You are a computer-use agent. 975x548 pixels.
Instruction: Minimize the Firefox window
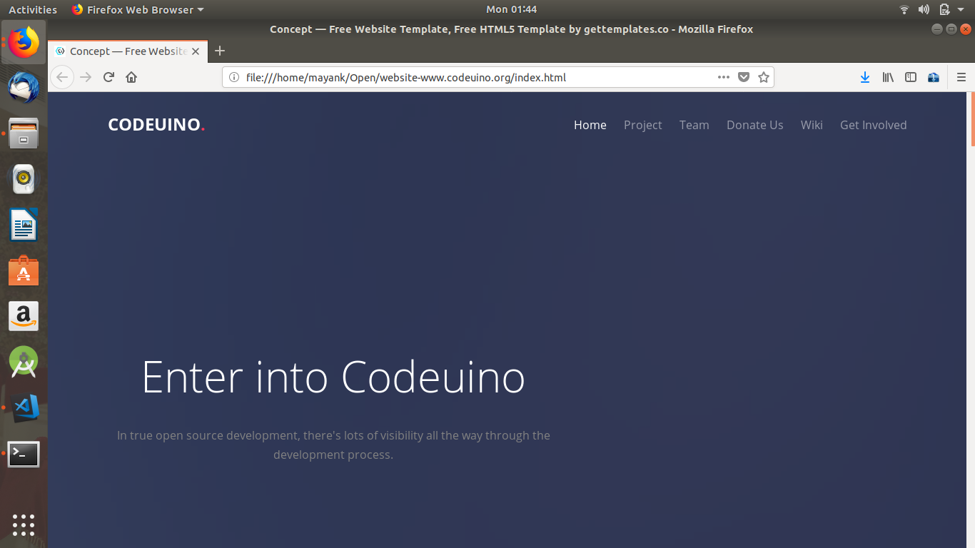point(937,29)
